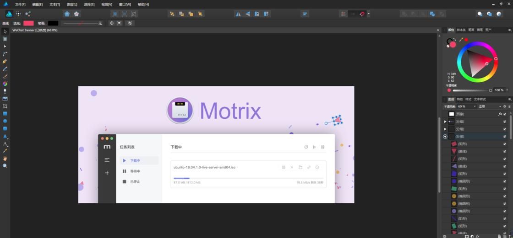Screen dimensions: 513x238
Task: Open the 图层[L] menu
Action: click(72, 5)
